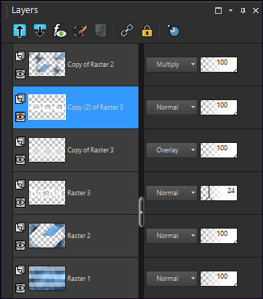Pin the Layers panel auto-hide

point(243,10)
